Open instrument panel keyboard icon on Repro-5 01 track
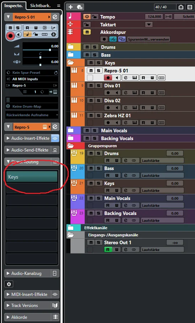Image resolution: width=195 pixels, height=323 pixels. point(135,78)
